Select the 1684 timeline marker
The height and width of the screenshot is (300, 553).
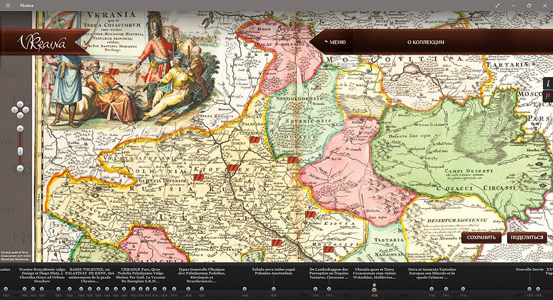click(x=245, y=289)
